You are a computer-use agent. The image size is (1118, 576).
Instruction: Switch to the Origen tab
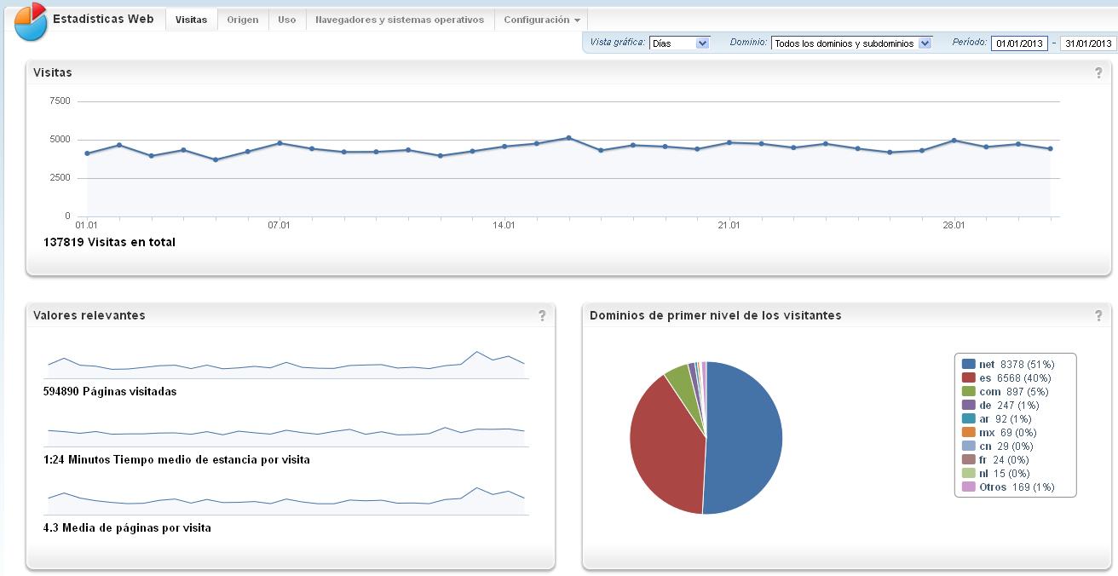243,20
